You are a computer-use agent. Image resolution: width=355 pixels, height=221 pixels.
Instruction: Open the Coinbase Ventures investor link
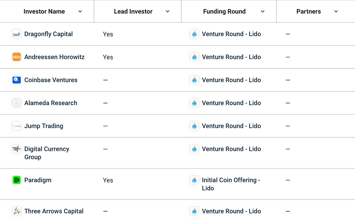[51, 80]
